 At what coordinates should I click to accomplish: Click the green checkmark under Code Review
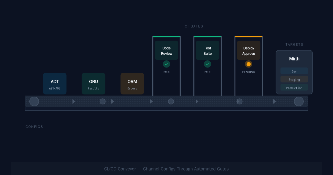(167, 64)
